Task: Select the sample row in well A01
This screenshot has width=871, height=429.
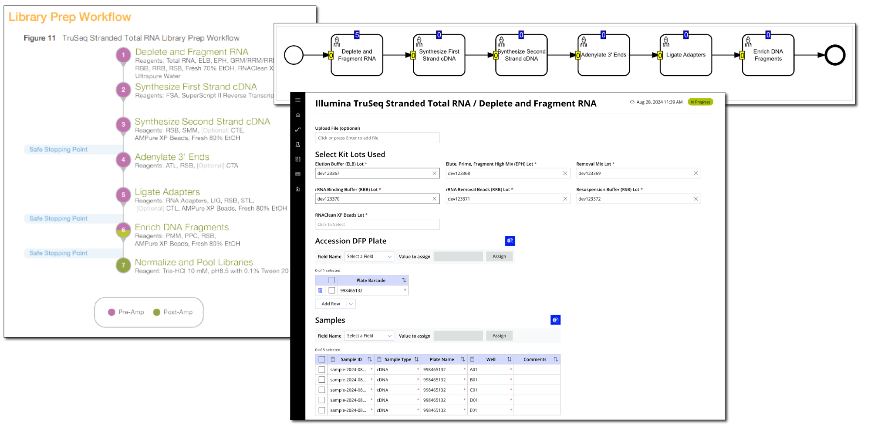Action: point(322,369)
